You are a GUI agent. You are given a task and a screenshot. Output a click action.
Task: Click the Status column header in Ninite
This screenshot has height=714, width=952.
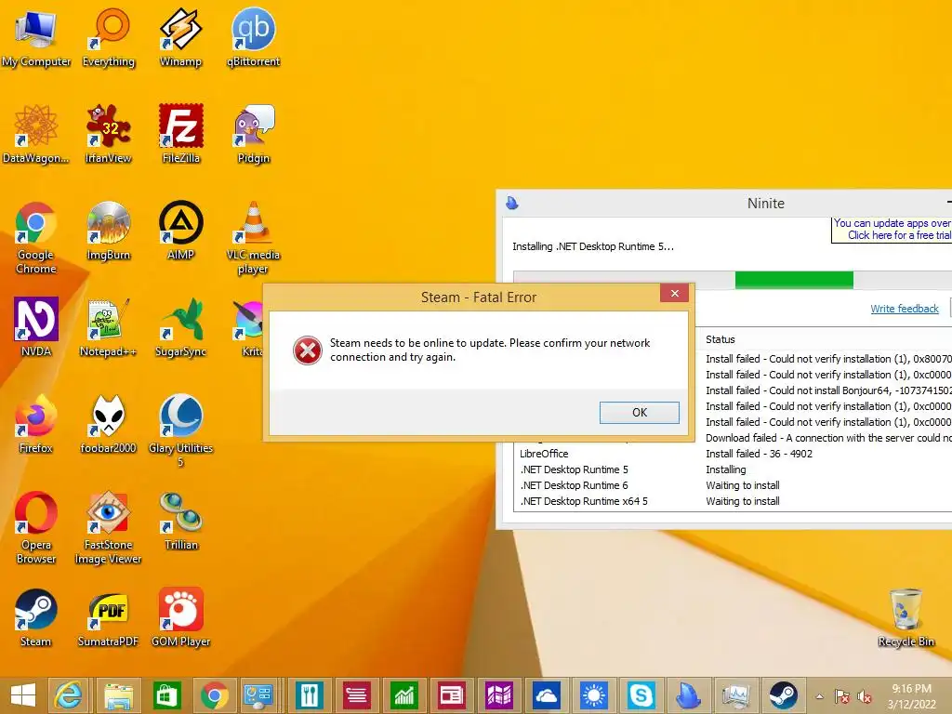coord(721,339)
